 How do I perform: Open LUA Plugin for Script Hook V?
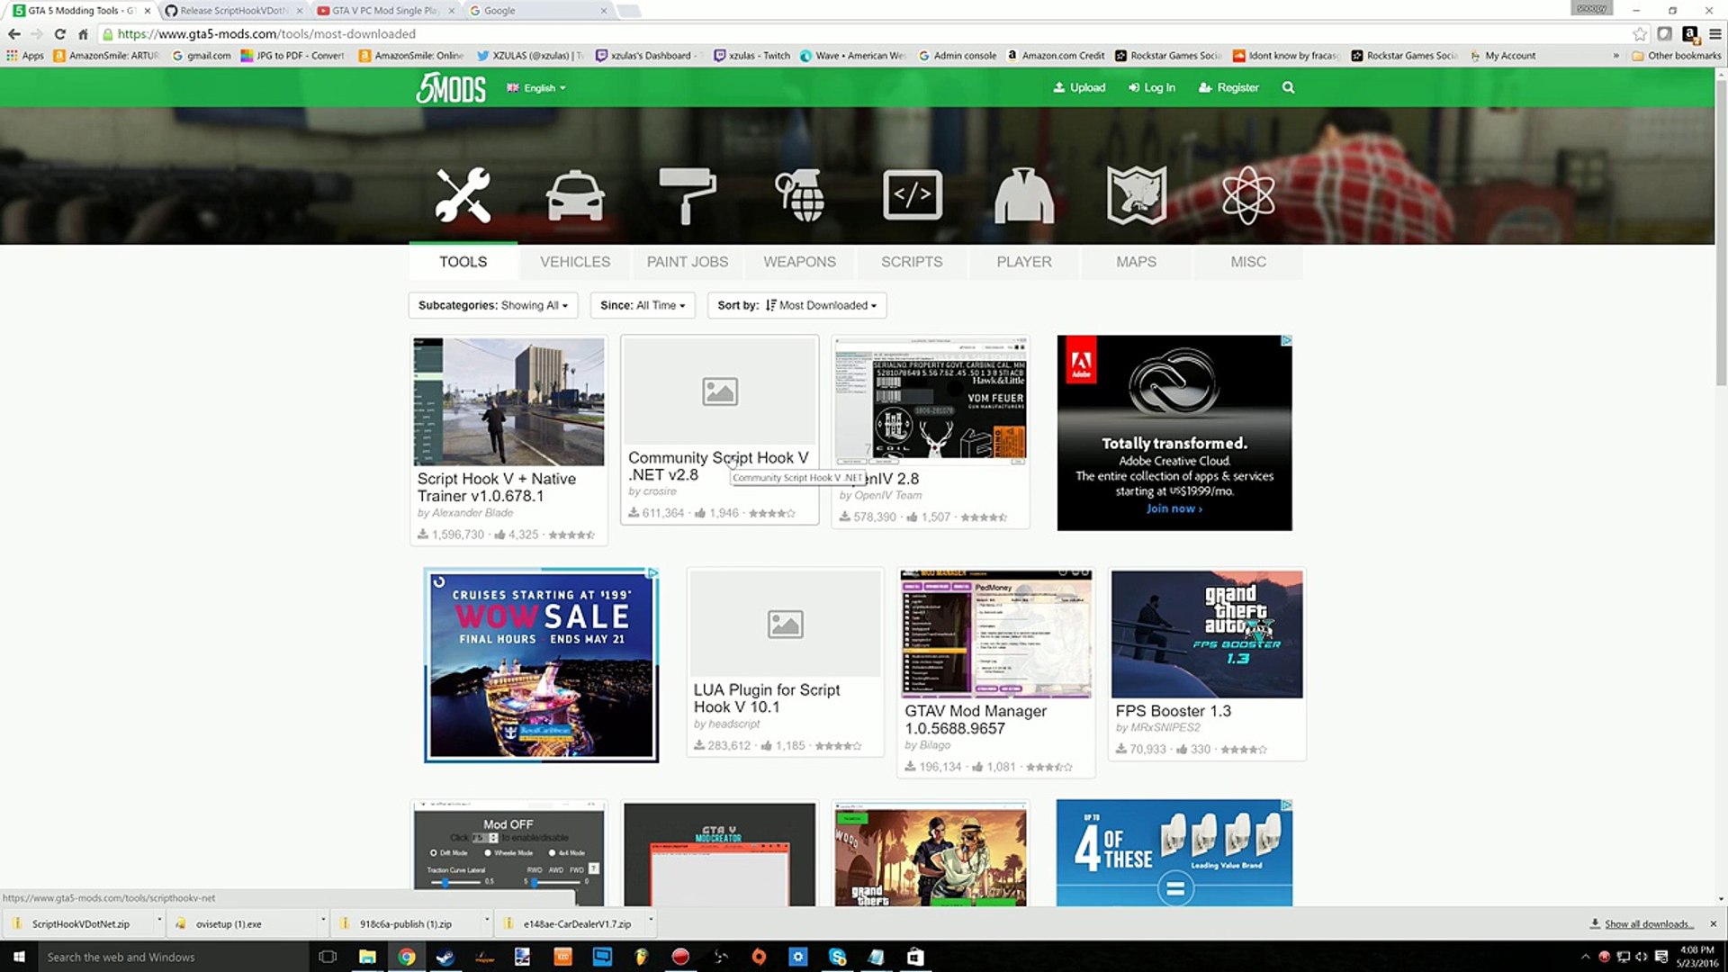(767, 698)
